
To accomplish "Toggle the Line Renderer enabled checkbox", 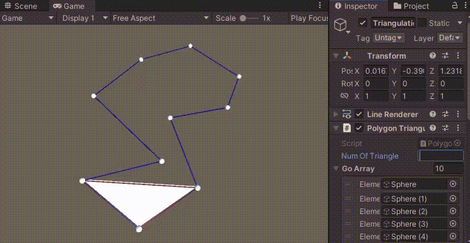I will [358, 114].
